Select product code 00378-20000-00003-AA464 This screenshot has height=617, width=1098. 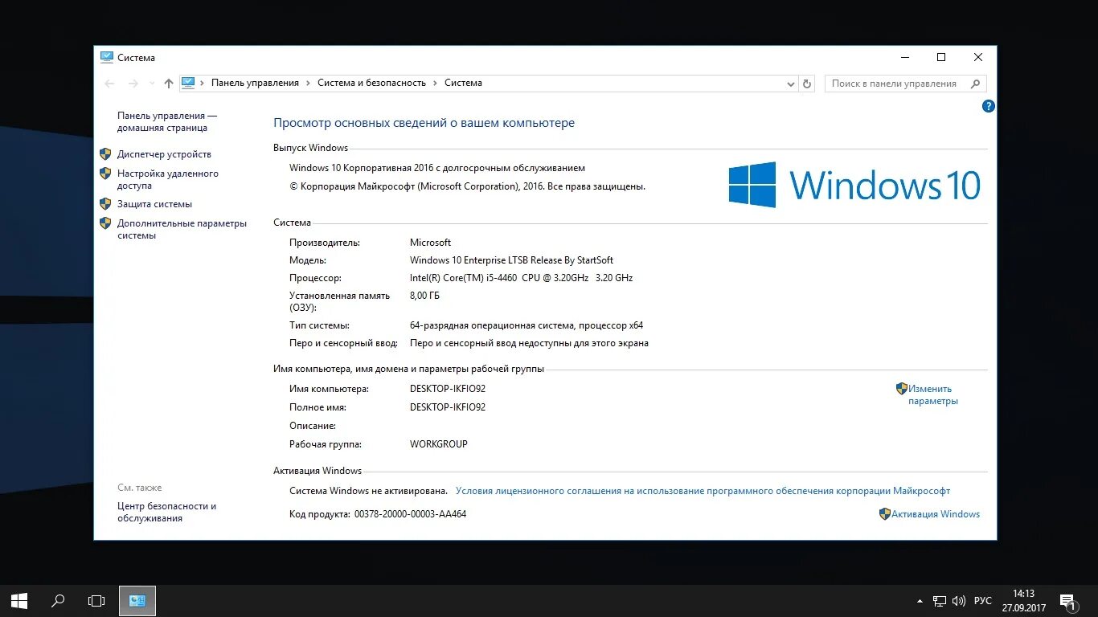coord(410,514)
